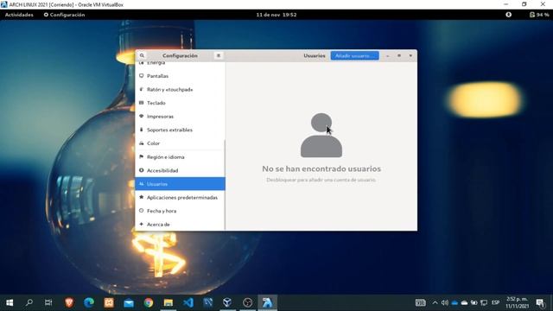Open Task View in the Windows taskbar
Image resolution: width=553 pixels, height=311 pixels.
pyautogui.click(x=48, y=302)
